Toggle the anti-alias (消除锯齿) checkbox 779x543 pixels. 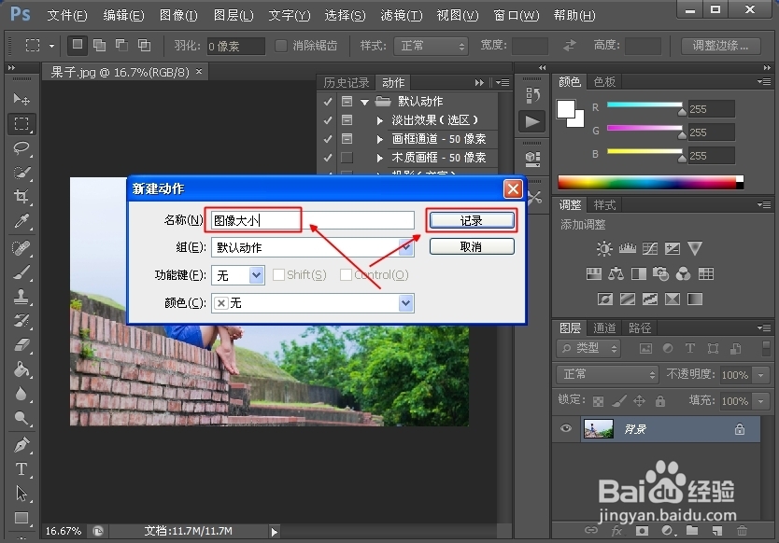281,46
